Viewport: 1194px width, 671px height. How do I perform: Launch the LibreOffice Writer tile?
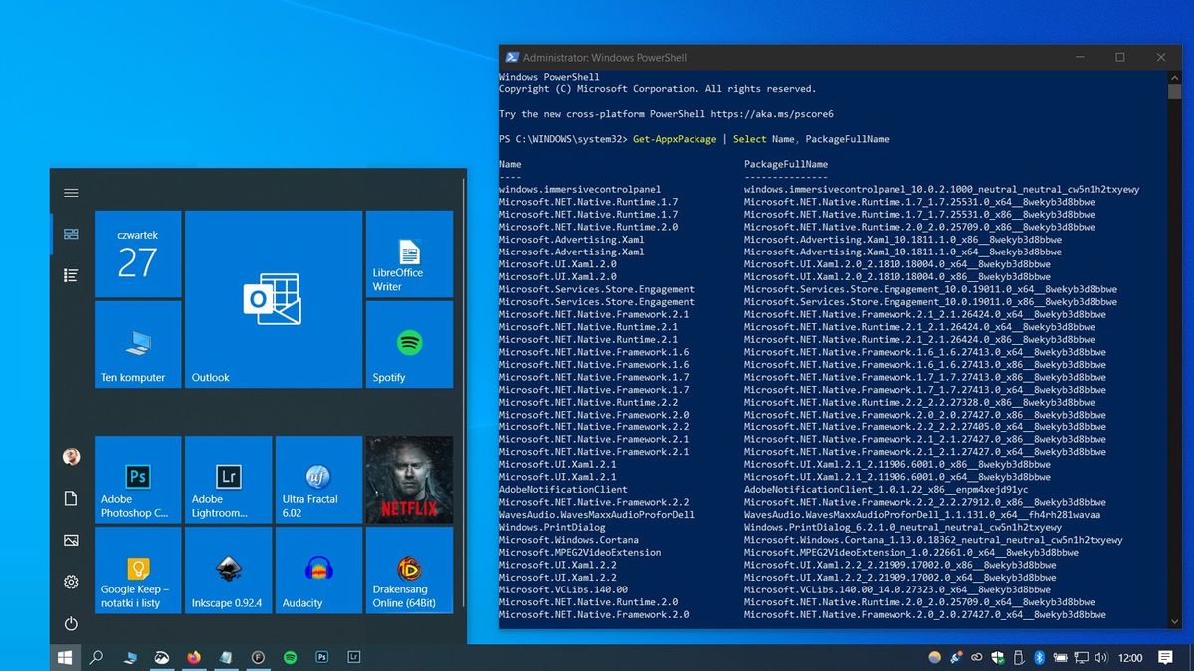409,253
